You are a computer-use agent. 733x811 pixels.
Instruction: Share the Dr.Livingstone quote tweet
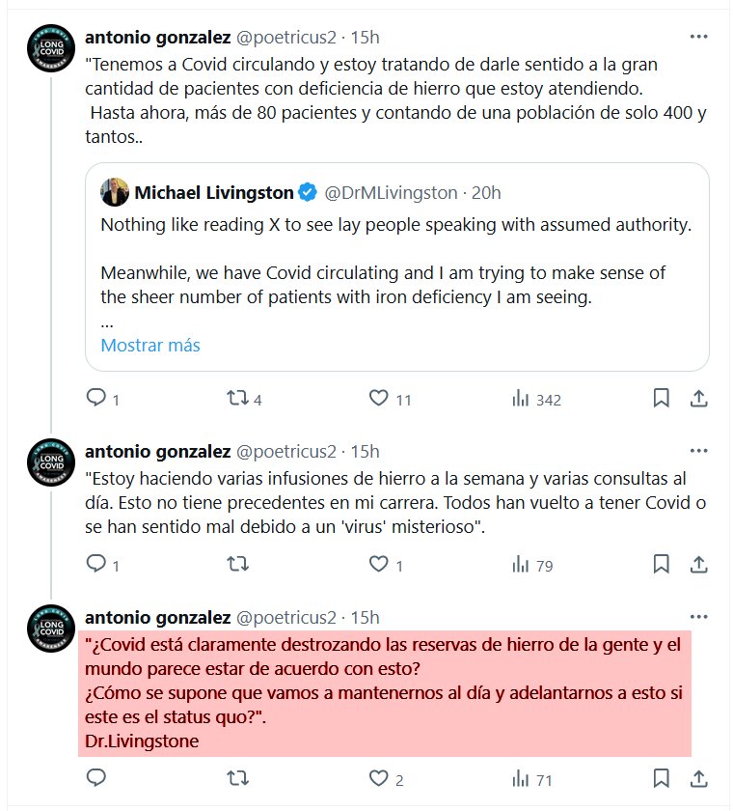[701, 779]
